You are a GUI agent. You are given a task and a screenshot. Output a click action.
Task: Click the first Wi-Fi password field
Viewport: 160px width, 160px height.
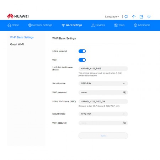click(x=103, y=92)
